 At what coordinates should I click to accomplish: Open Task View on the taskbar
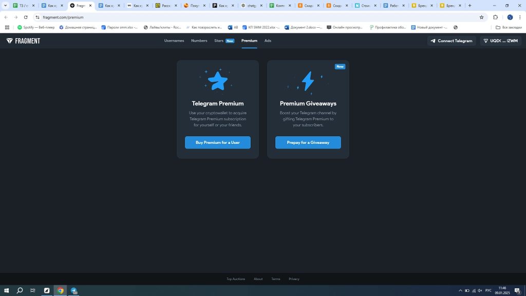pyautogui.click(x=33, y=290)
